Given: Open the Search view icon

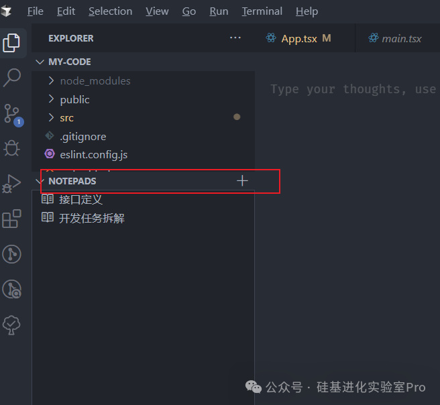Looking at the screenshot, I should (12, 78).
